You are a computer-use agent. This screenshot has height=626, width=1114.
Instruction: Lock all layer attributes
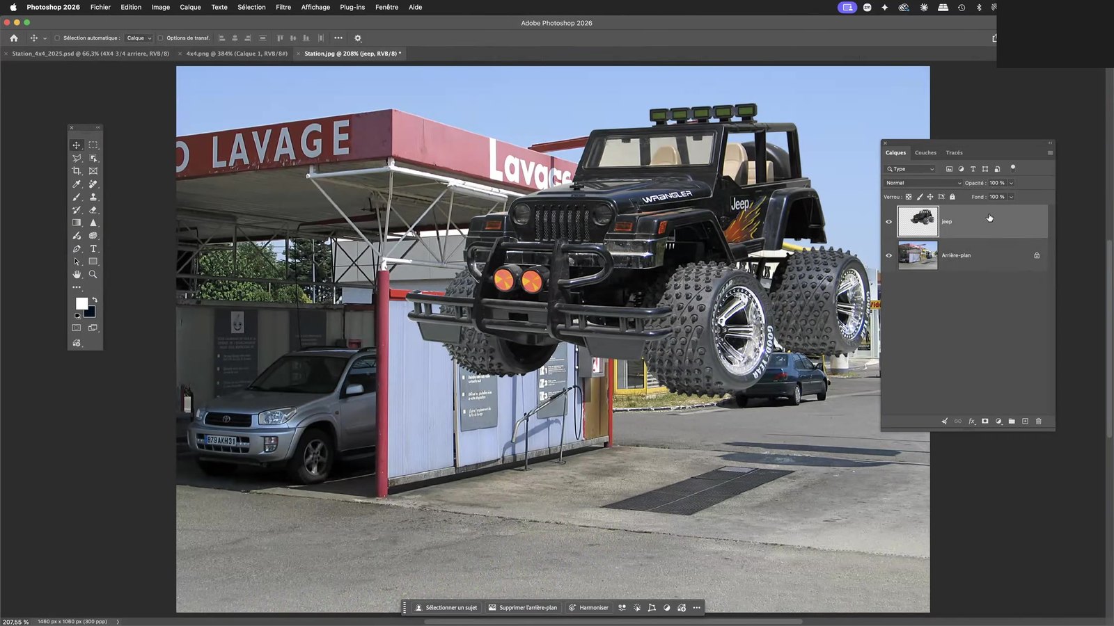tap(952, 197)
